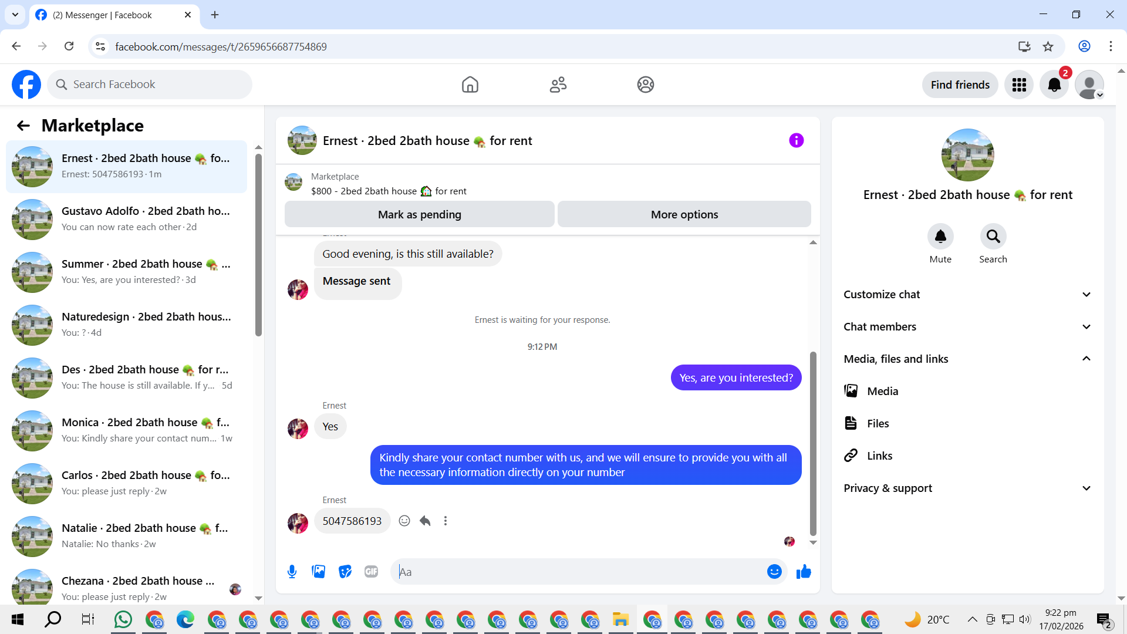This screenshot has height=634, width=1127.
Task: Expand the Privacy & support section
Action: [x=967, y=488]
